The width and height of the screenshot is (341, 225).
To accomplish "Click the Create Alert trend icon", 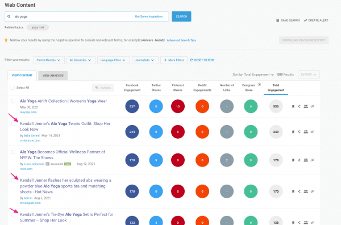I will 305,20.
